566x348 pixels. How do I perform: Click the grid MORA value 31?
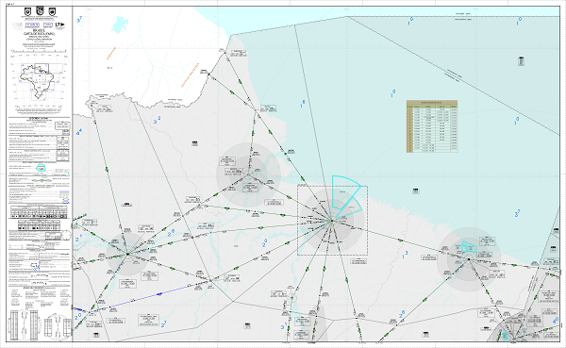tap(284, 325)
